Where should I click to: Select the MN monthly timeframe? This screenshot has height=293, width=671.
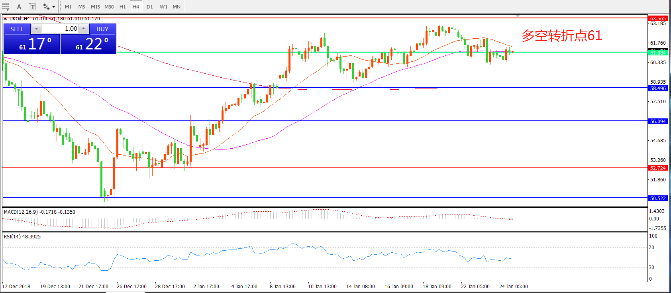coord(177,6)
